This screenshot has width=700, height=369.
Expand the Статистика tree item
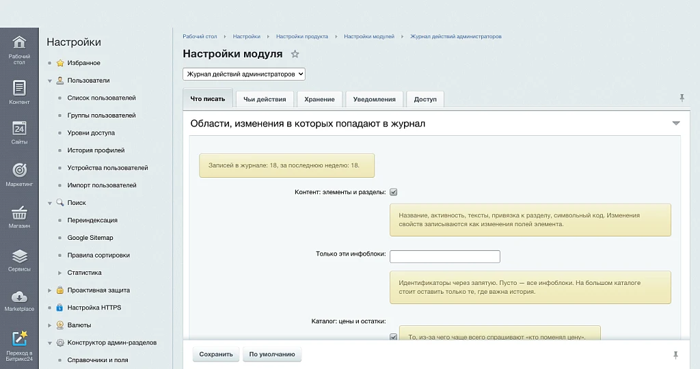click(x=60, y=273)
